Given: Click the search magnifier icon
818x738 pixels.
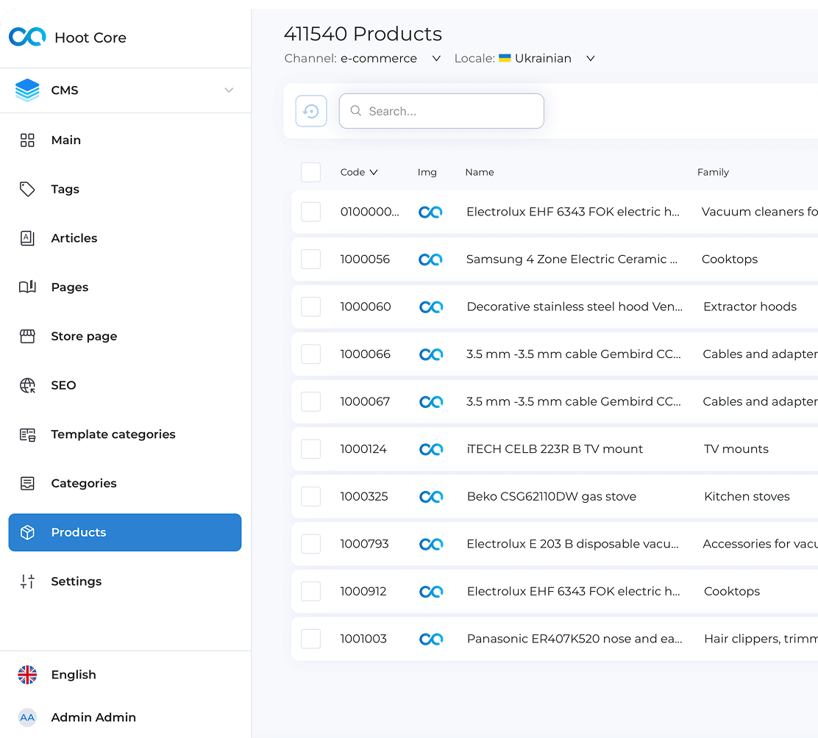Looking at the screenshot, I should point(356,110).
